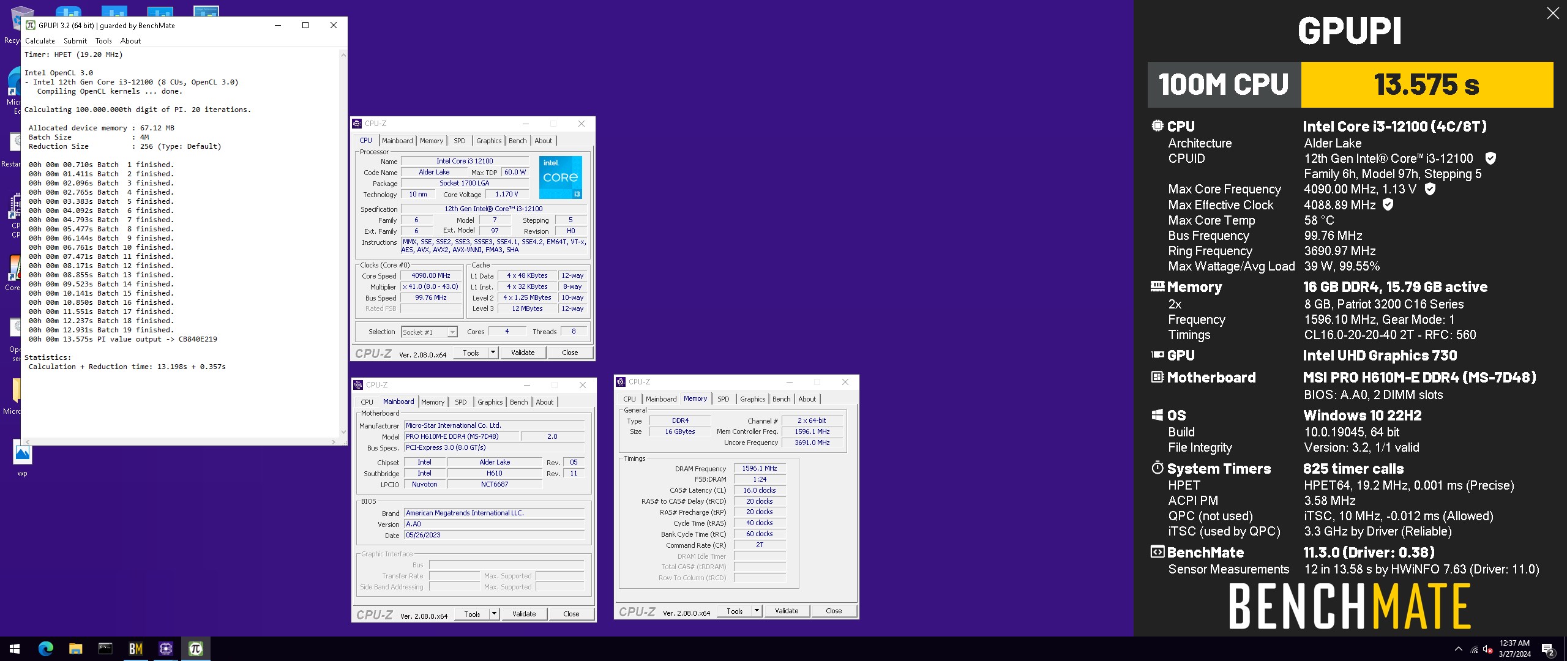Viewport: 1567px width, 661px height.
Task: Click Tools button in the Memory window
Action: point(735,611)
